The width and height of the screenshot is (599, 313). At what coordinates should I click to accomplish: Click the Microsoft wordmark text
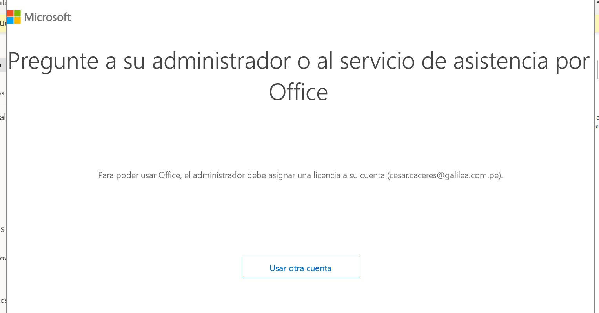(47, 17)
